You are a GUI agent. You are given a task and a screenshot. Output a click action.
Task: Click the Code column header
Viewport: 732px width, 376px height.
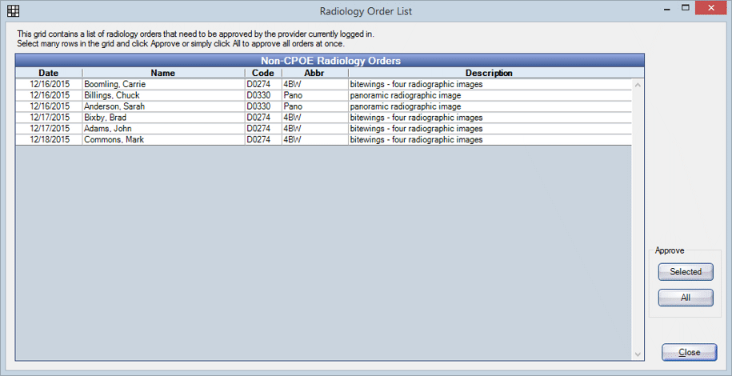262,73
